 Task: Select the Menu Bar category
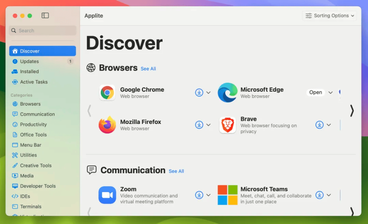[x=42, y=145]
